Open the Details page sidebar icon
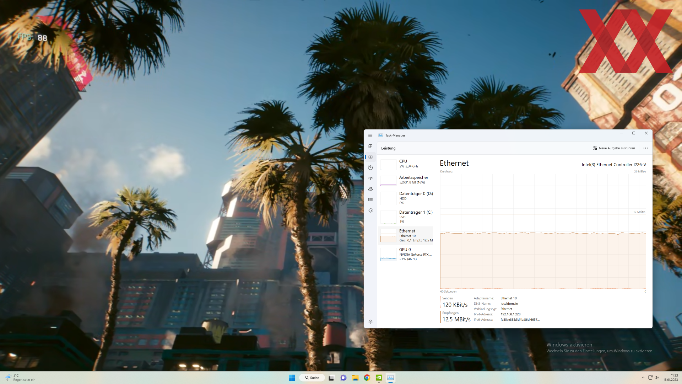682x384 pixels. [370, 199]
